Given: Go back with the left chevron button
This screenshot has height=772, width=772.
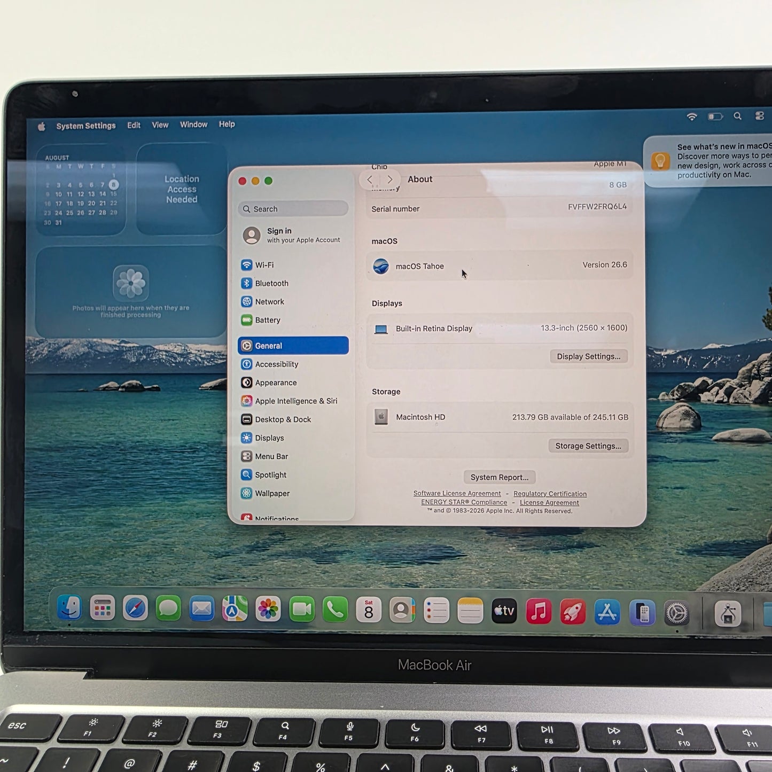Looking at the screenshot, I should coord(370,180).
